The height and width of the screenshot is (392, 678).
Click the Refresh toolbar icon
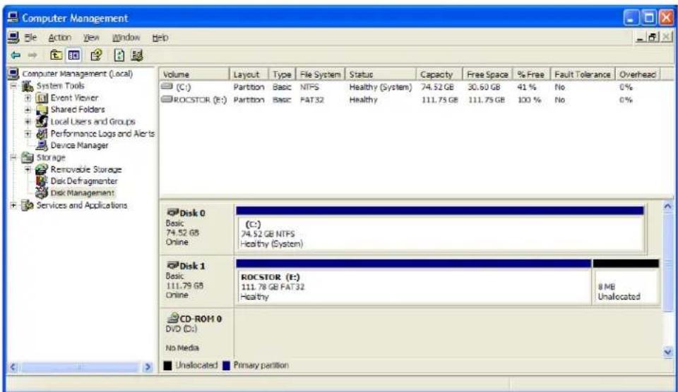[x=119, y=55]
